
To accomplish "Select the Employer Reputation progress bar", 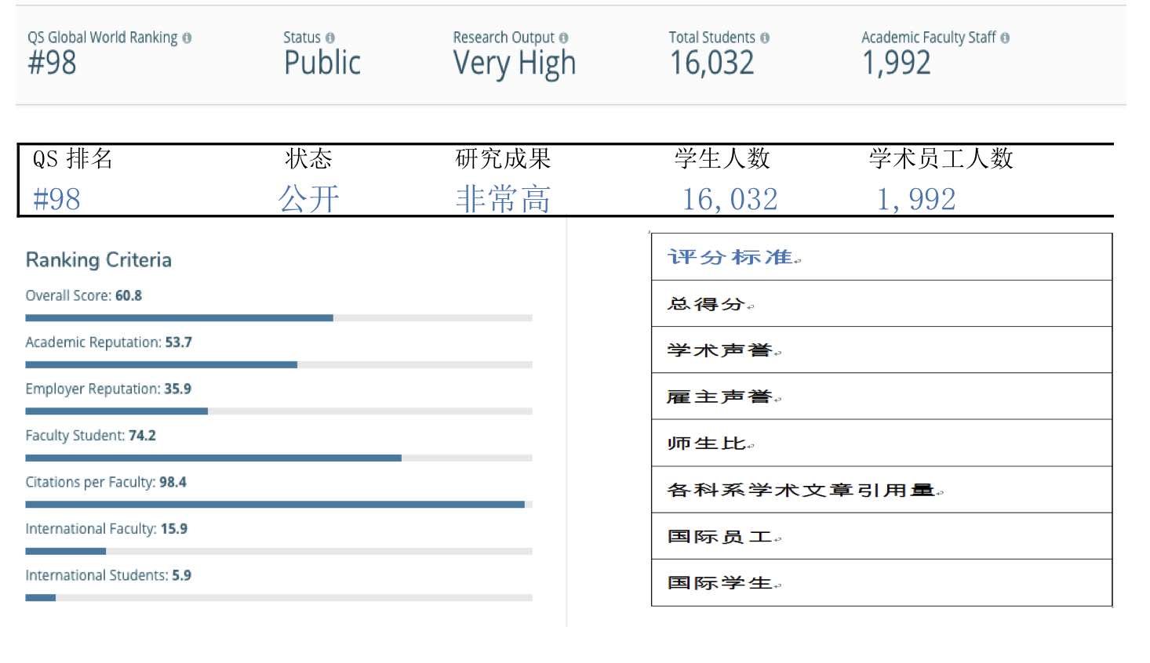I will pyautogui.click(x=278, y=411).
